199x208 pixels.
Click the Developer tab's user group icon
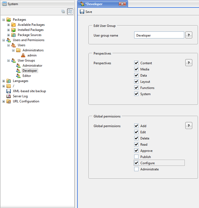coord(82,4)
